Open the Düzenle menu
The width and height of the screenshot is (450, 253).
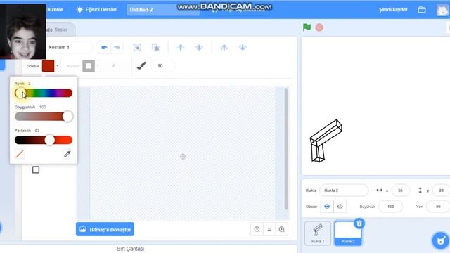[x=54, y=9]
